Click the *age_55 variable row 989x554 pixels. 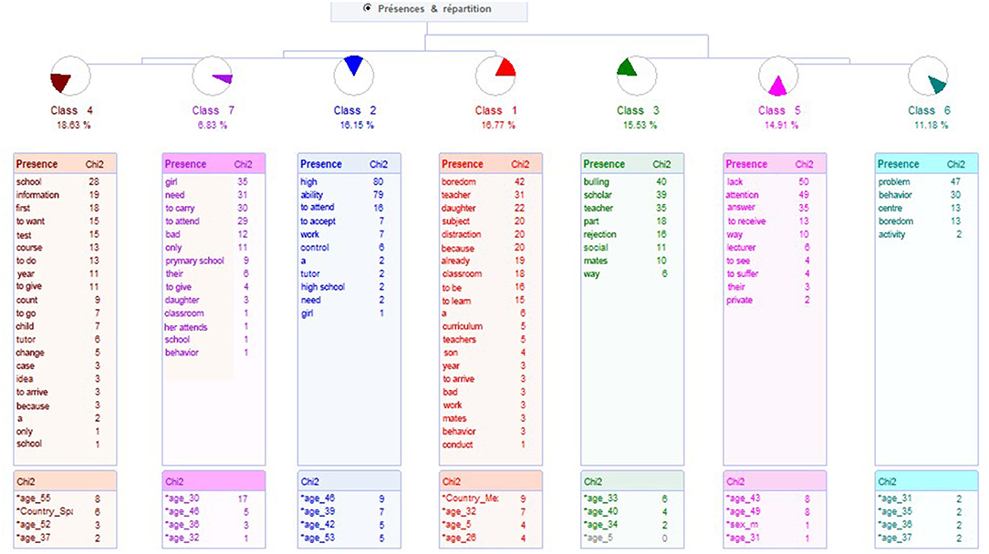click(x=65, y=498)
